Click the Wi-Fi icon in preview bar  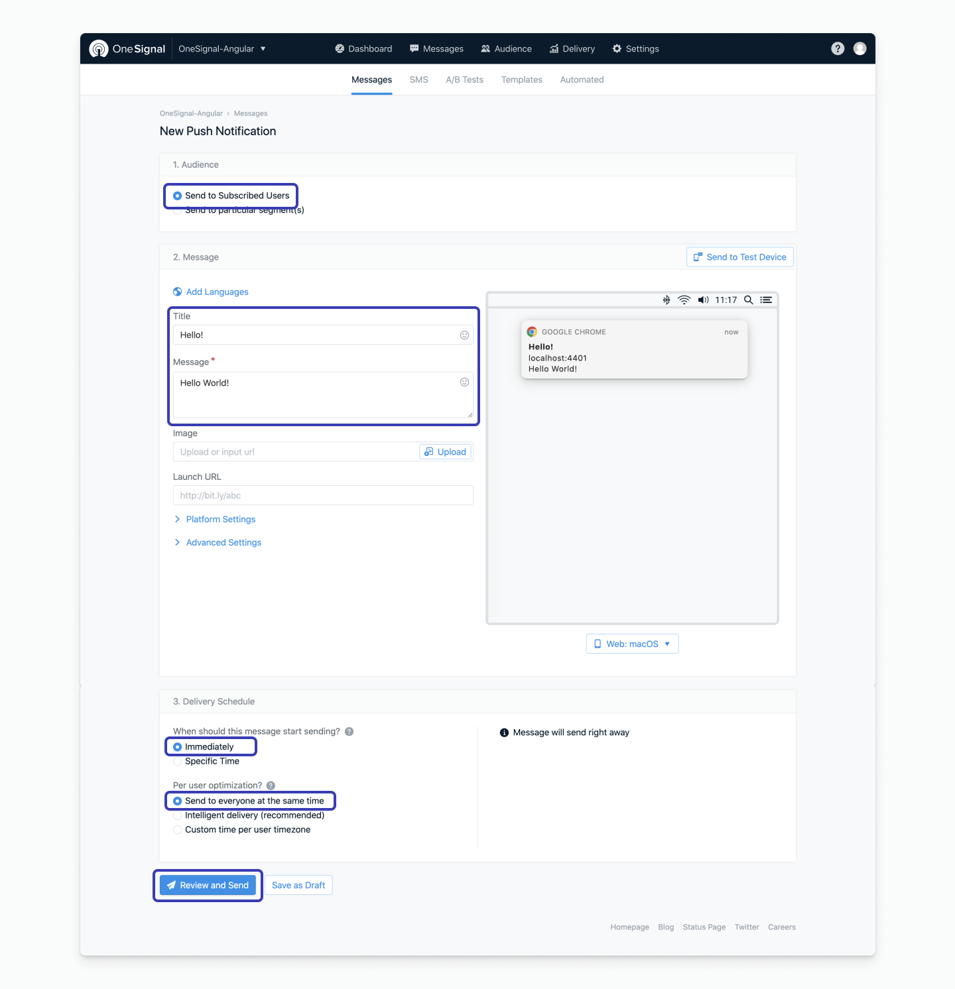coord(684,300)
